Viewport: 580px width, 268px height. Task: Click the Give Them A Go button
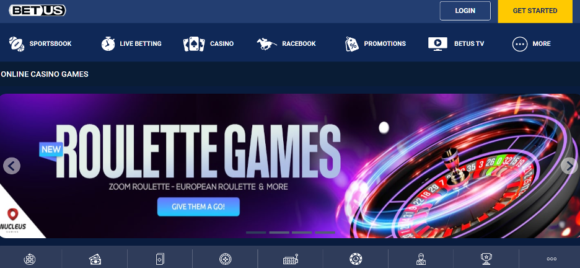click(x=198, y=207)
